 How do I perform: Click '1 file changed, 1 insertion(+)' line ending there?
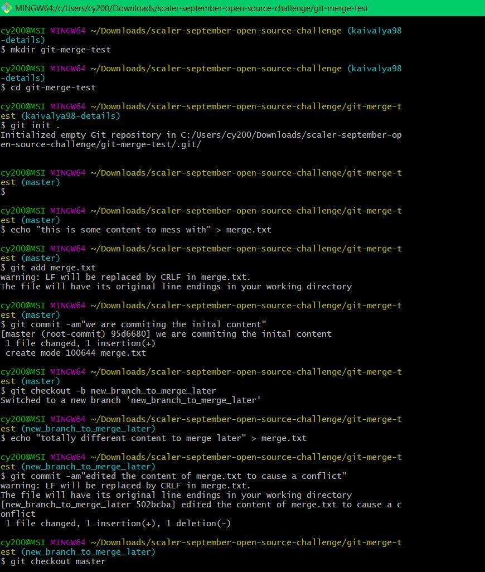(x=81, y=343)
